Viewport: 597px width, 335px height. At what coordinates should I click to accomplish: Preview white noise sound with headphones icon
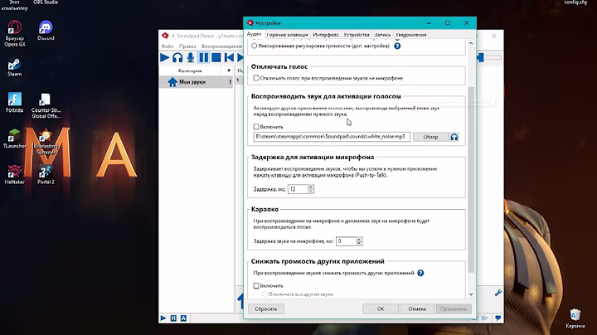[454, 137]
